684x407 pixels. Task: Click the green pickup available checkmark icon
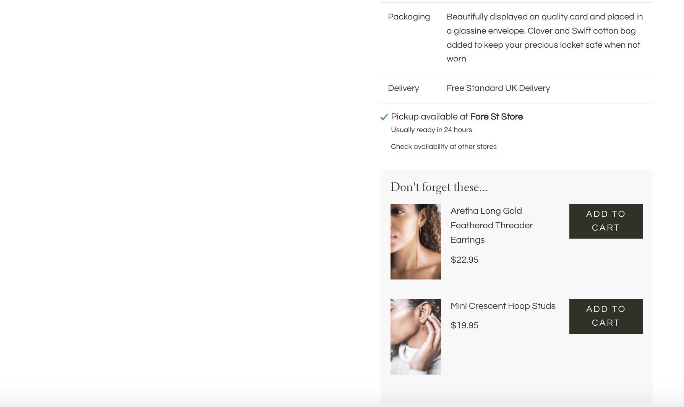(384, 117)
